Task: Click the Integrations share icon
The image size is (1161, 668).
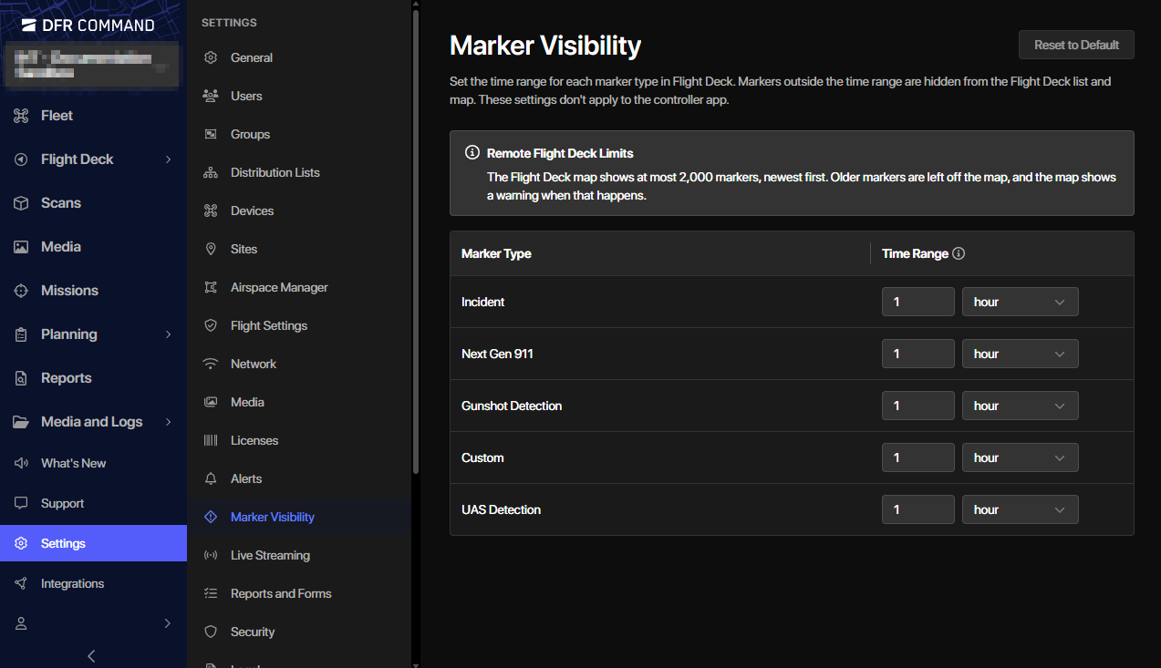Action: pos(21,583)
